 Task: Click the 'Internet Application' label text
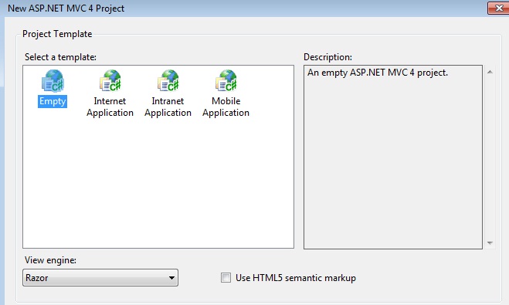110,107
